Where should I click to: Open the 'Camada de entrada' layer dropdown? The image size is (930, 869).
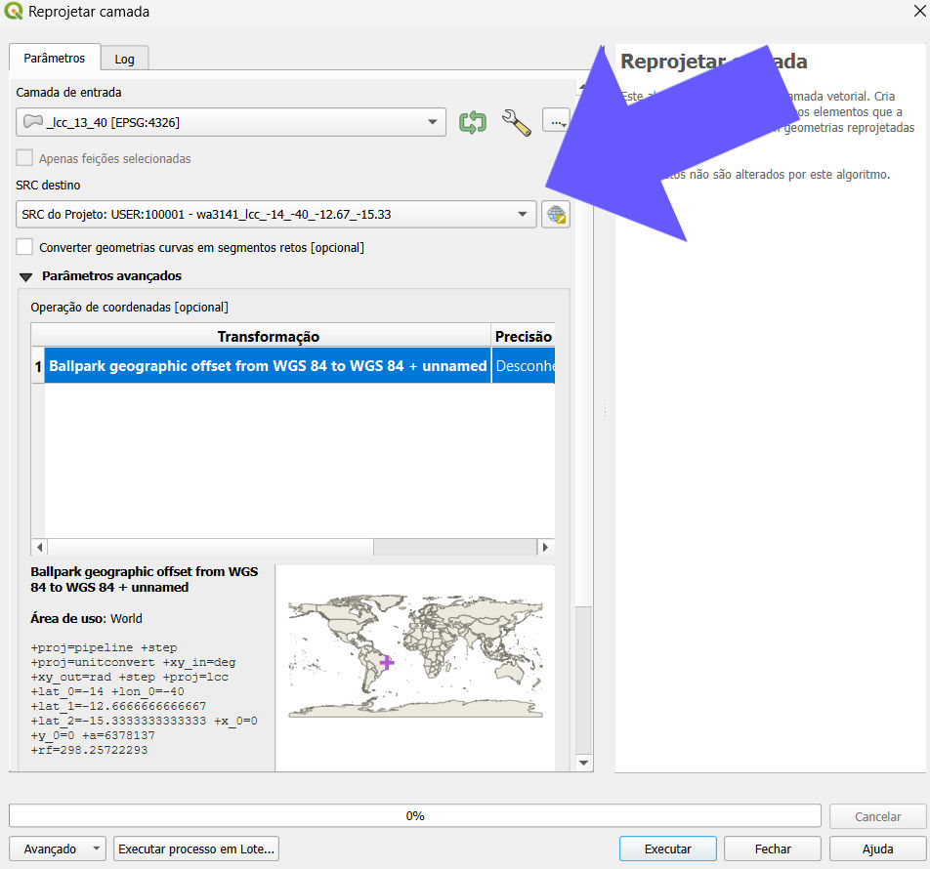point(432,121)
